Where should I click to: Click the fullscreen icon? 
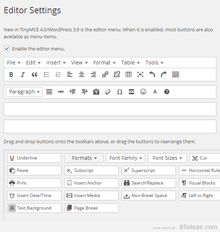coord(140,74)
